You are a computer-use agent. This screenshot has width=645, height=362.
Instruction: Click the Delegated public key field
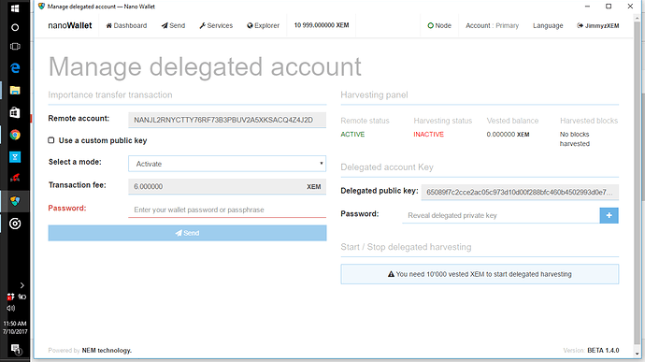[x=520, y=192]
